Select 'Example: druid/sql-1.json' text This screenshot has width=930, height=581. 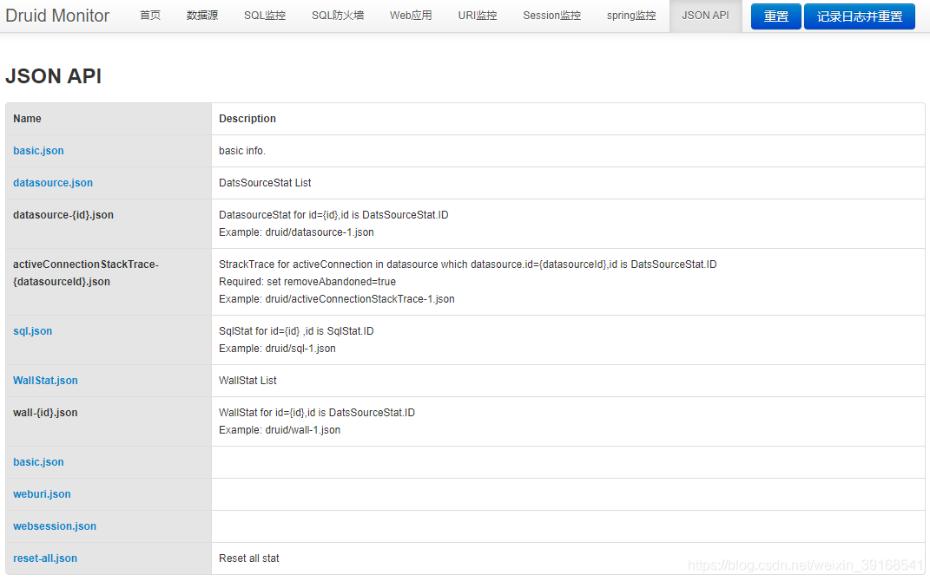coord(277,349)
